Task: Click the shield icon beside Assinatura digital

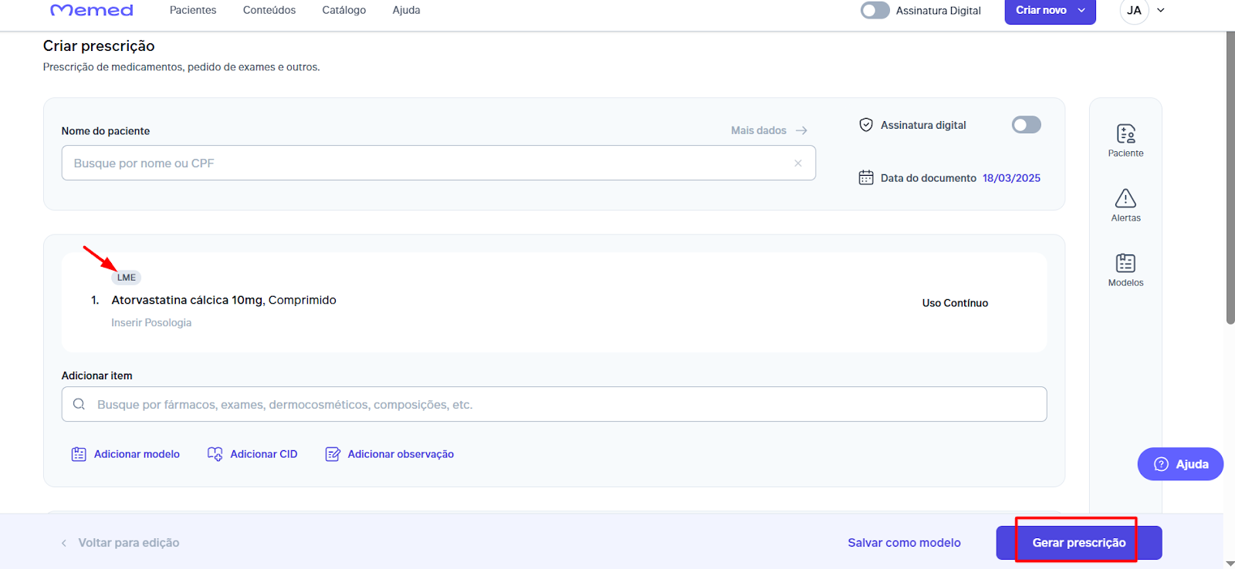Action: (866, 125)
